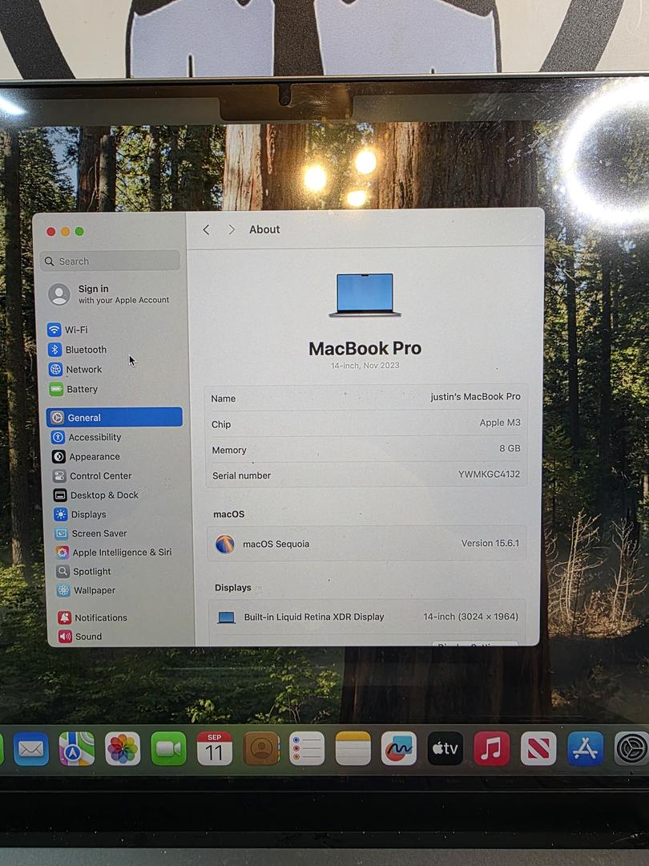Open Network settings in sidebar

click(75, 370)
